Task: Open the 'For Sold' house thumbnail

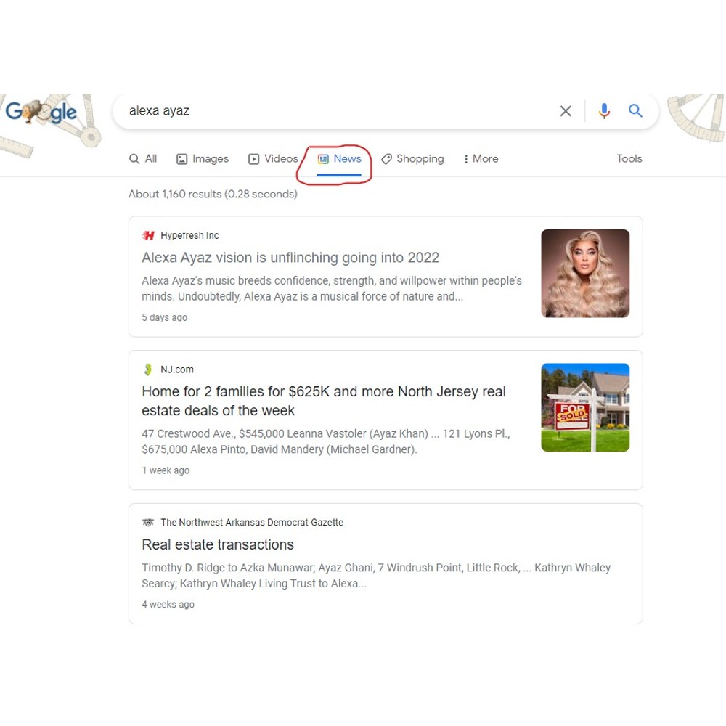Action: 585,407
